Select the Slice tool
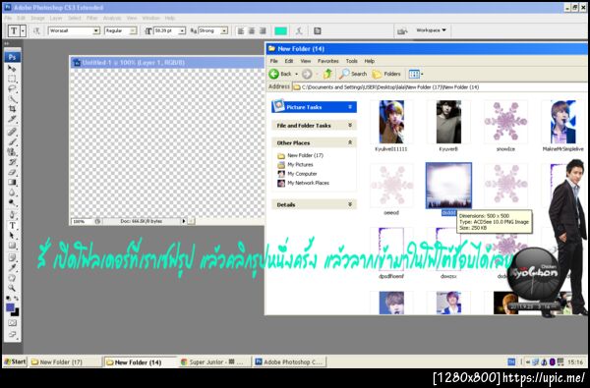590x388 pixels. point(12,119)
